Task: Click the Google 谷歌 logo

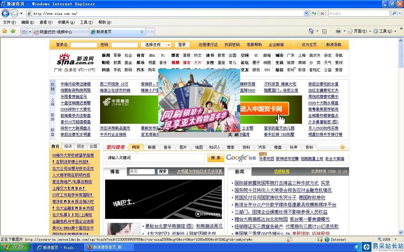Action: (241, 157)
